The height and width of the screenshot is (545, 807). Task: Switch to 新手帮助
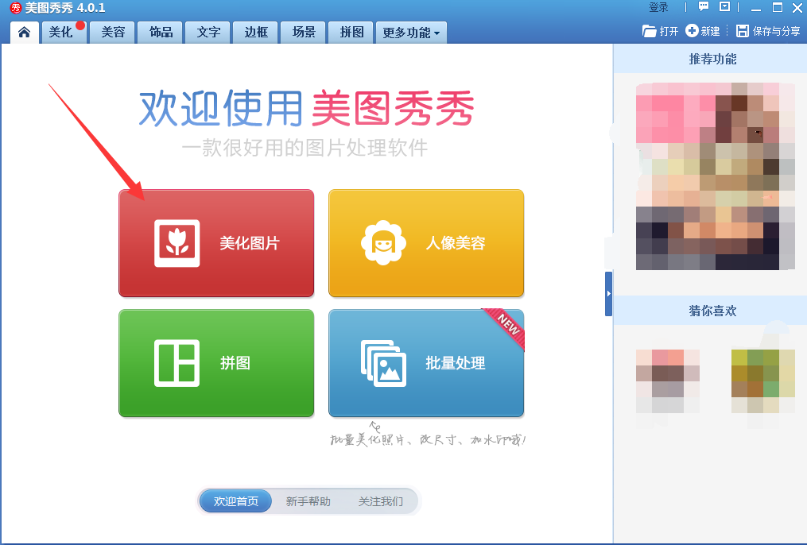[308, 501]
